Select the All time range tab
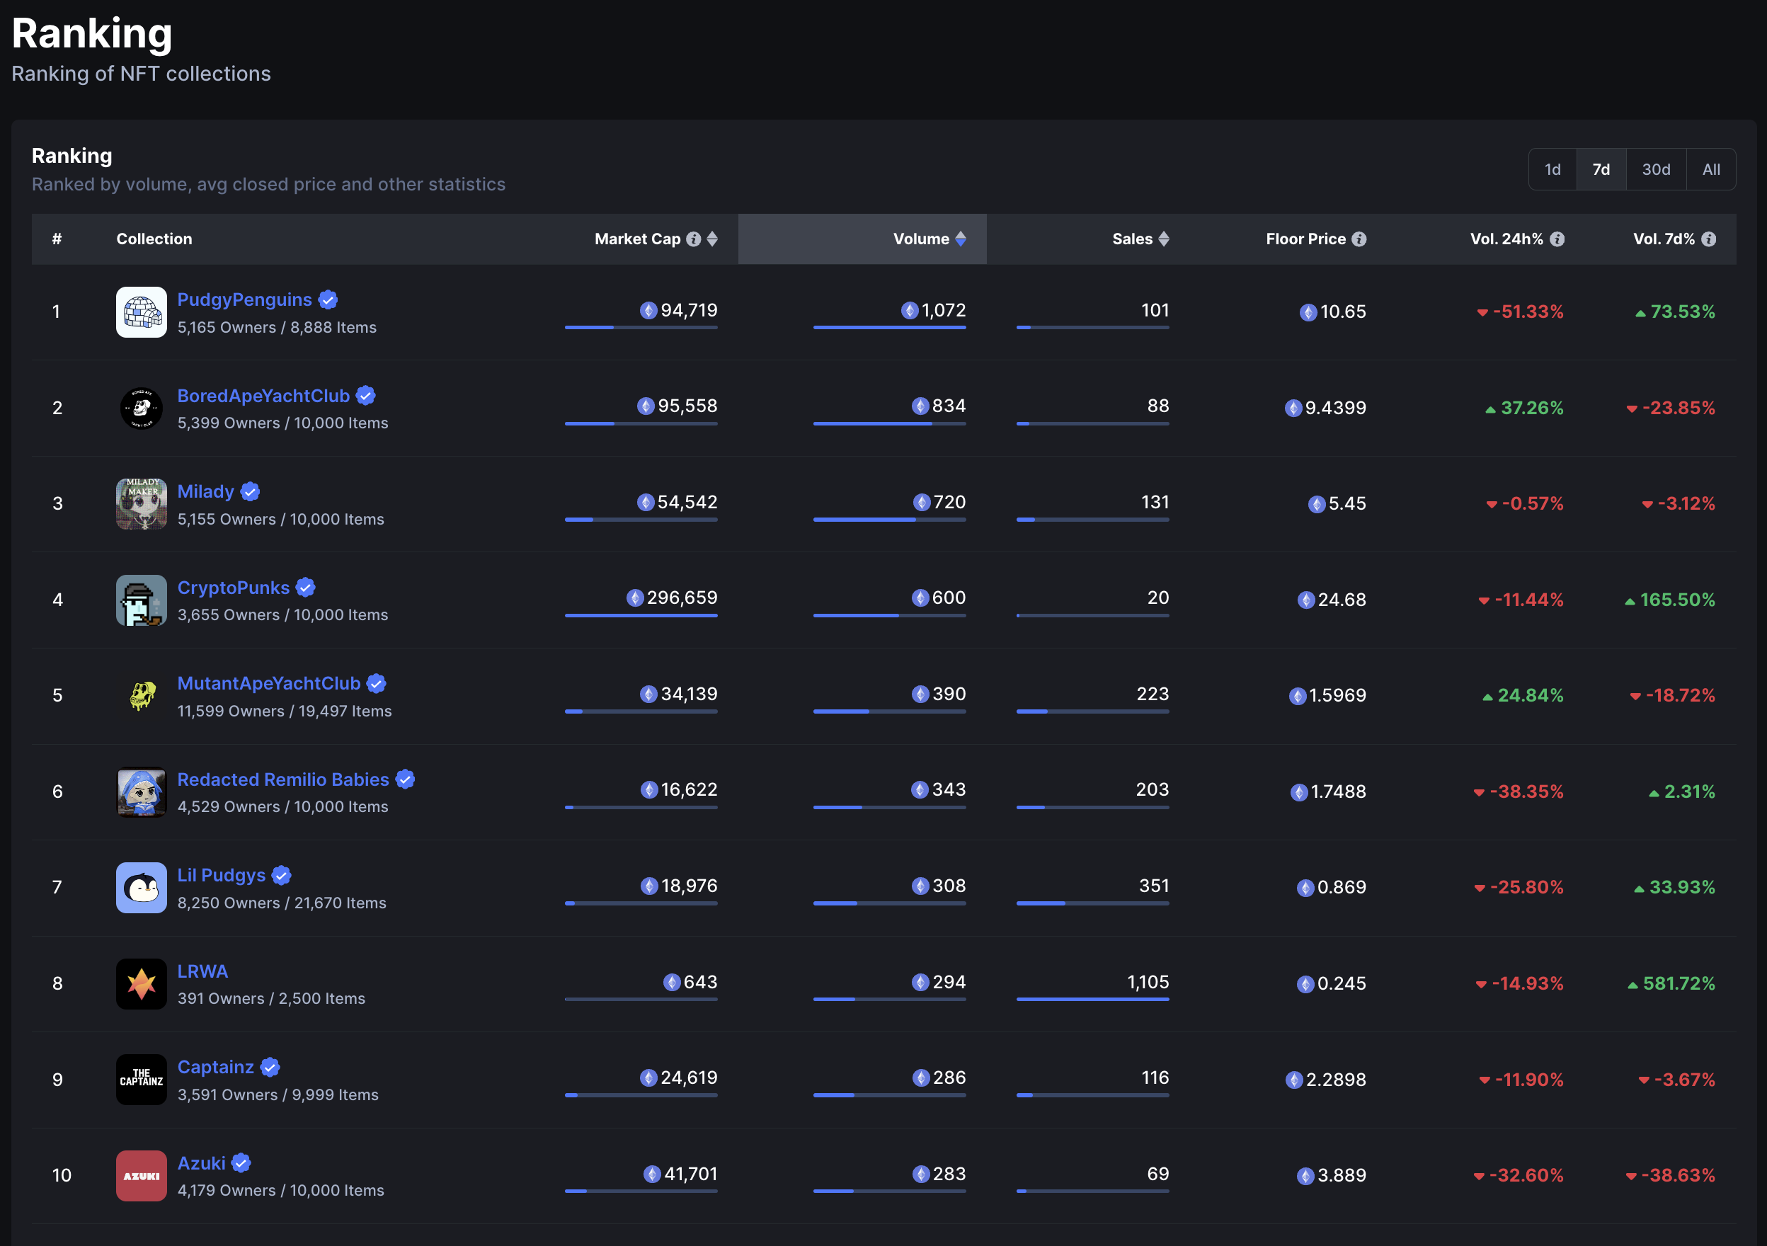1767x1246 pixels. [1712, 169]
